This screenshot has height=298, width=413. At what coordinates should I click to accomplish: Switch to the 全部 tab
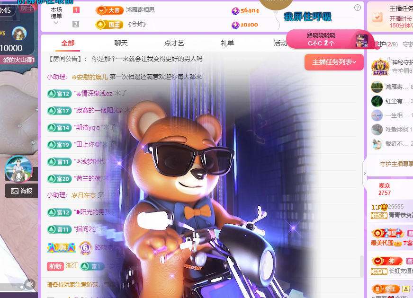(68, 43)
